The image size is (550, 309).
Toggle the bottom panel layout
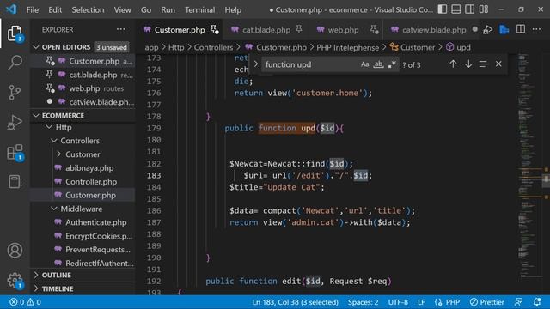point(456,9)
